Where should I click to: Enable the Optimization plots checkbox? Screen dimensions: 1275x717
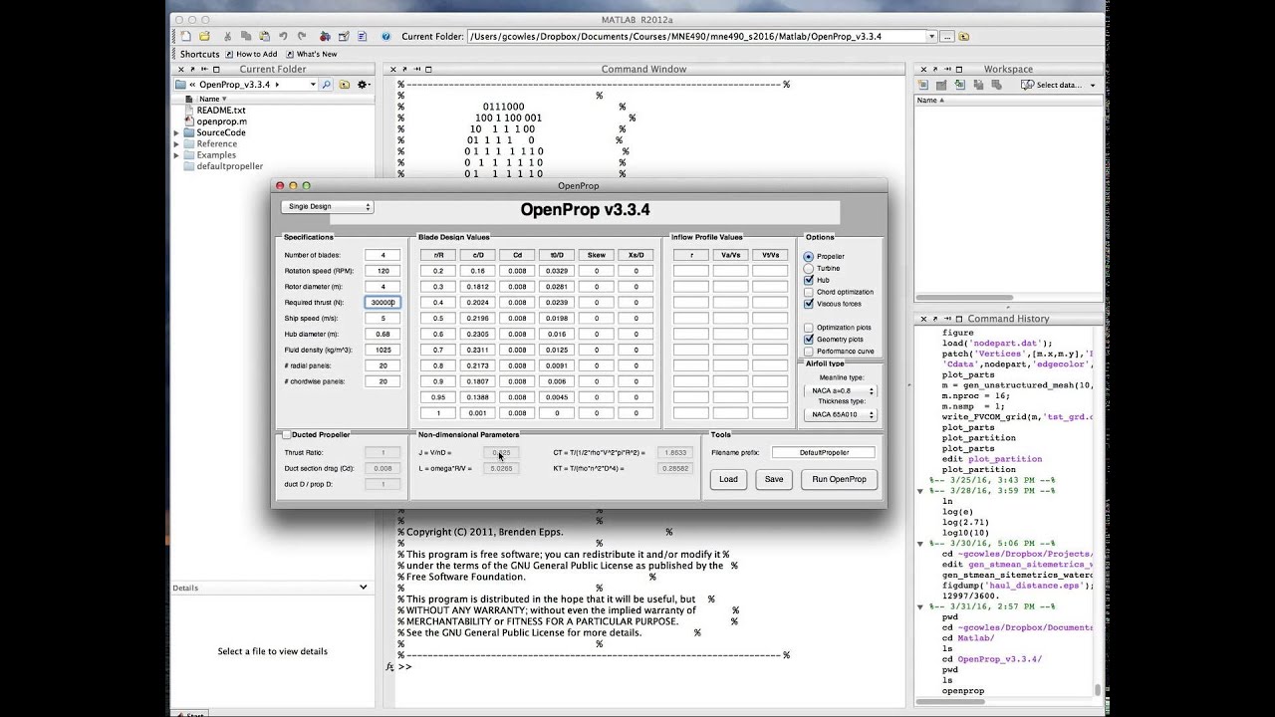coord(809,327)
